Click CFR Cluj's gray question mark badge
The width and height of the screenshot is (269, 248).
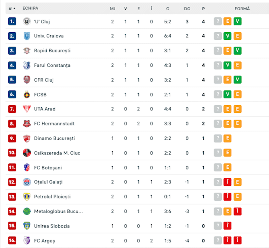tap(218, 80)
